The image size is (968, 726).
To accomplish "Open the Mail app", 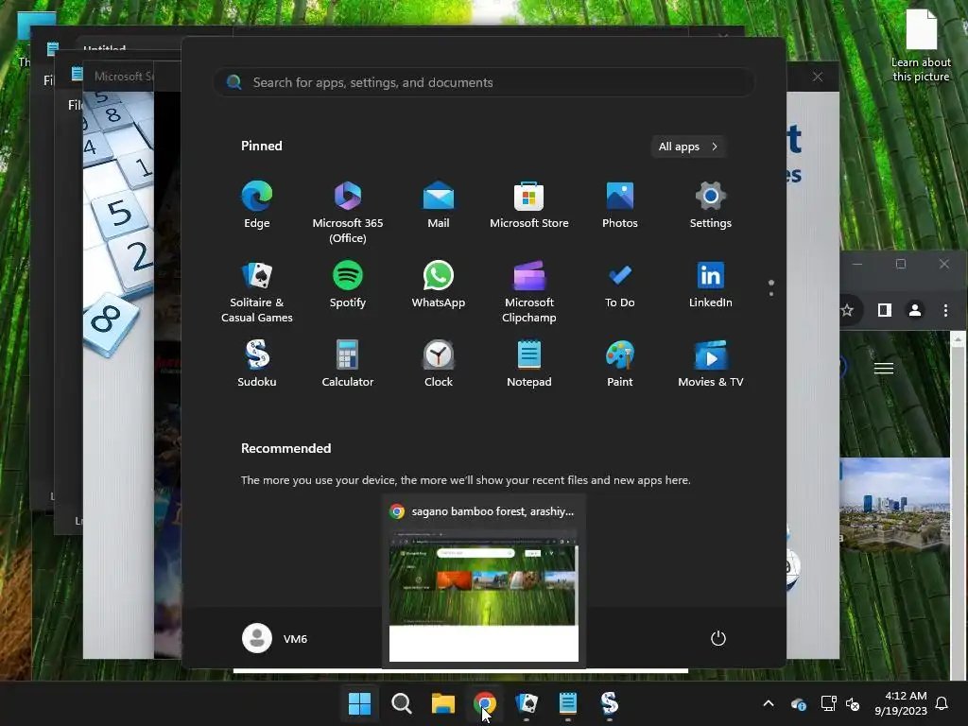I will [x=439, y=205].
